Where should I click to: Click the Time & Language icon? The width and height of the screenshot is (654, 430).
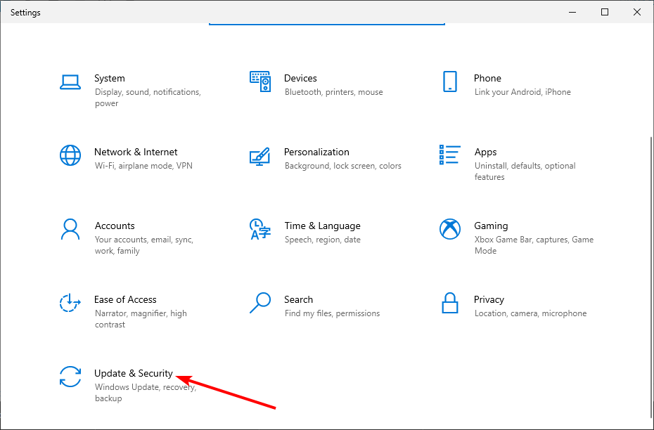(x=260, y=229)
